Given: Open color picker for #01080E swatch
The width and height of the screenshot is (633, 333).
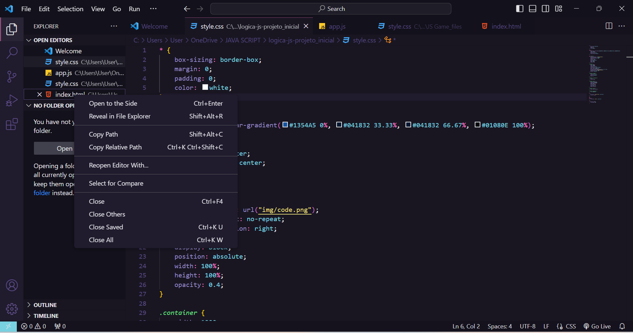Looking at the screenshot, I should coord(477,125).
